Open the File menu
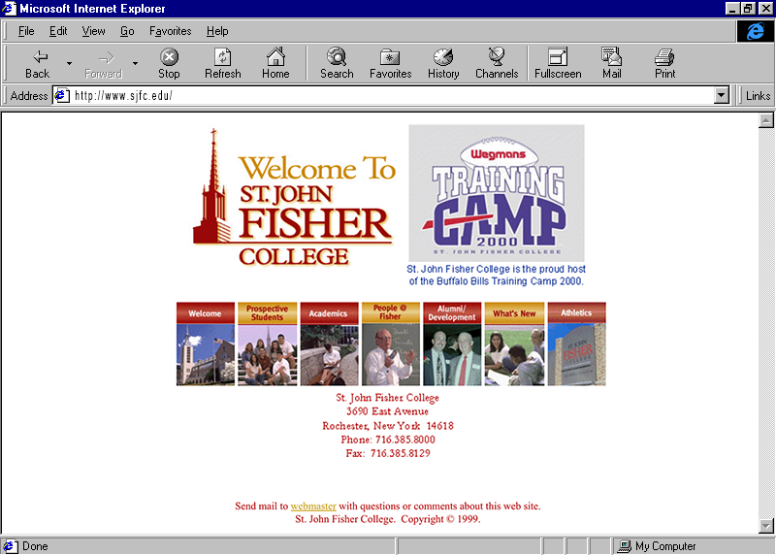776x555 pixels. 26,31
